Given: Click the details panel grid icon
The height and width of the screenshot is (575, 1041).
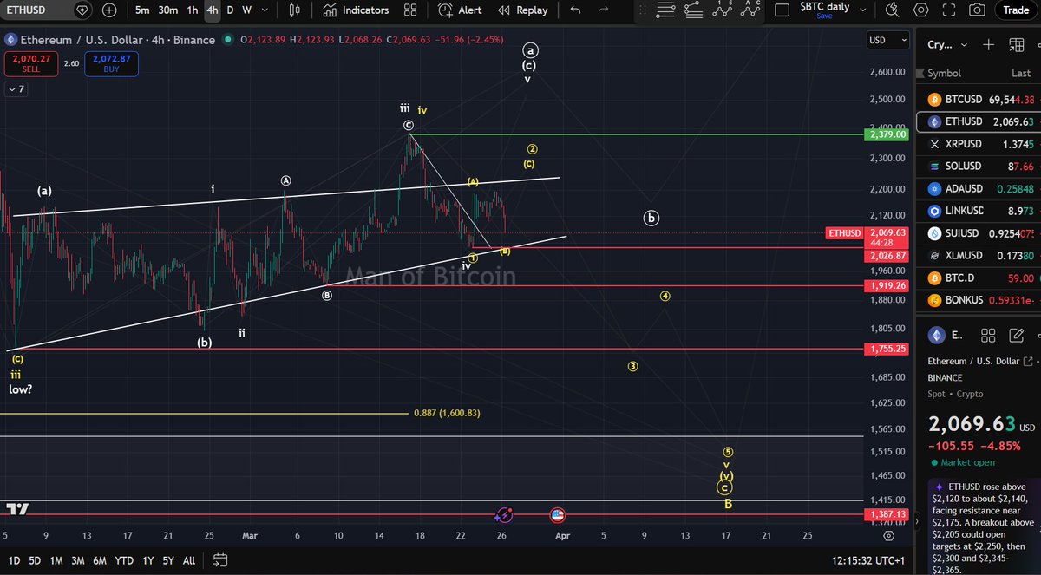Looking at the screenshot, I should pyautogui.click(x=987, y=336).
